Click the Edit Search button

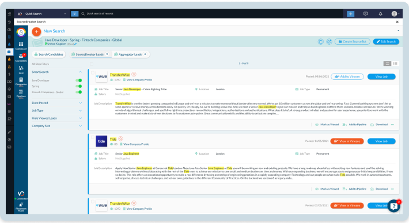(386, 41)
